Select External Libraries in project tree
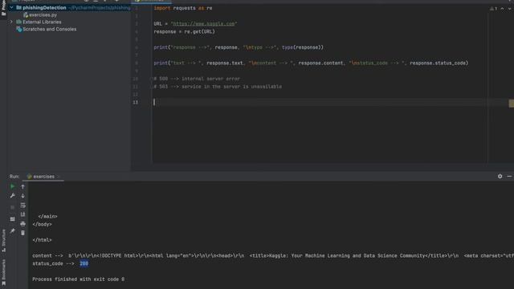 (42, 22)
